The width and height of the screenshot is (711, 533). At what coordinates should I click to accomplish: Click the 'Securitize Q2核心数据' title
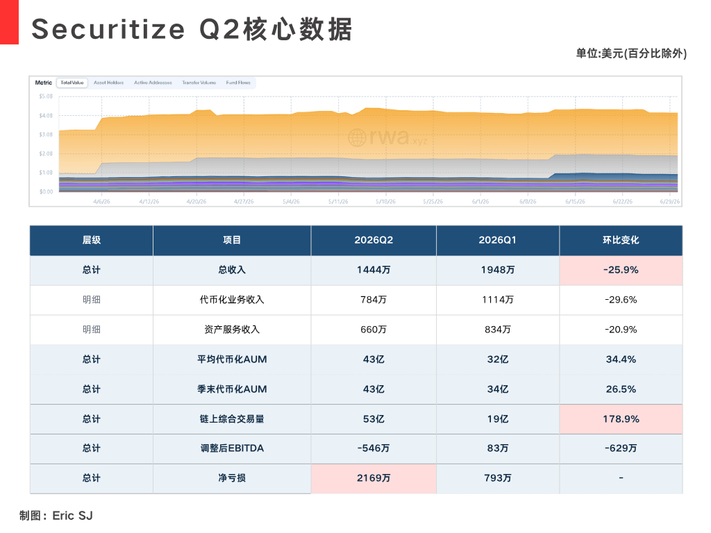(x=192, y=29)
